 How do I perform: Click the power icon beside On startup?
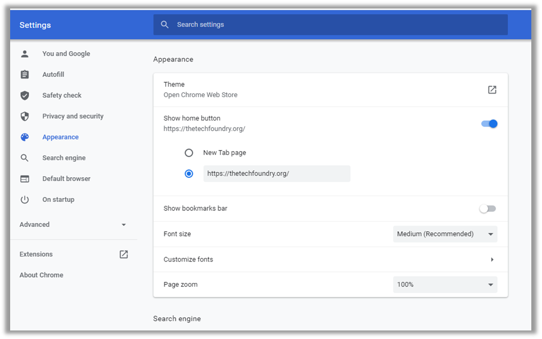(x=25, y=200)
